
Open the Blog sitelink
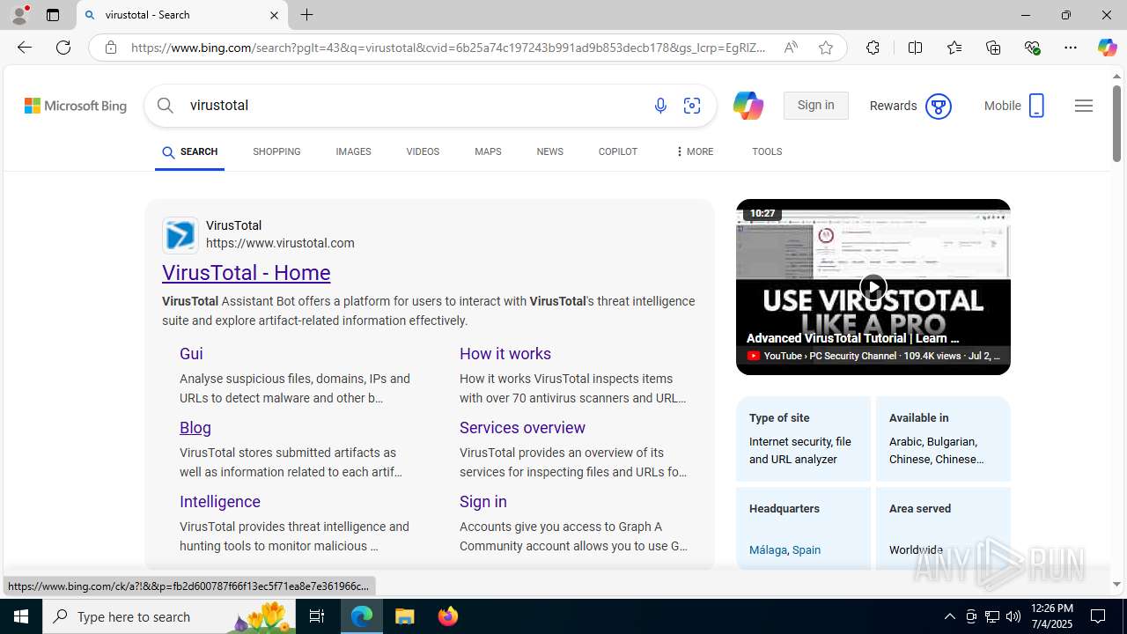point(195,428)
